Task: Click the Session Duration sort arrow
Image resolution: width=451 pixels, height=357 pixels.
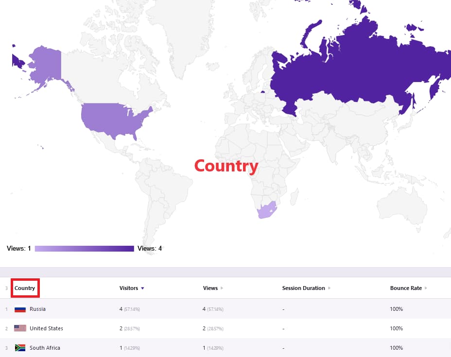Action: 330,289
